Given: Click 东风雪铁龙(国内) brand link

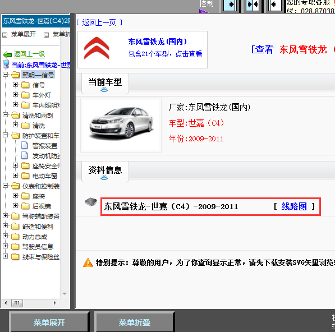Looking at the screenshot, I should pos(158,41).
